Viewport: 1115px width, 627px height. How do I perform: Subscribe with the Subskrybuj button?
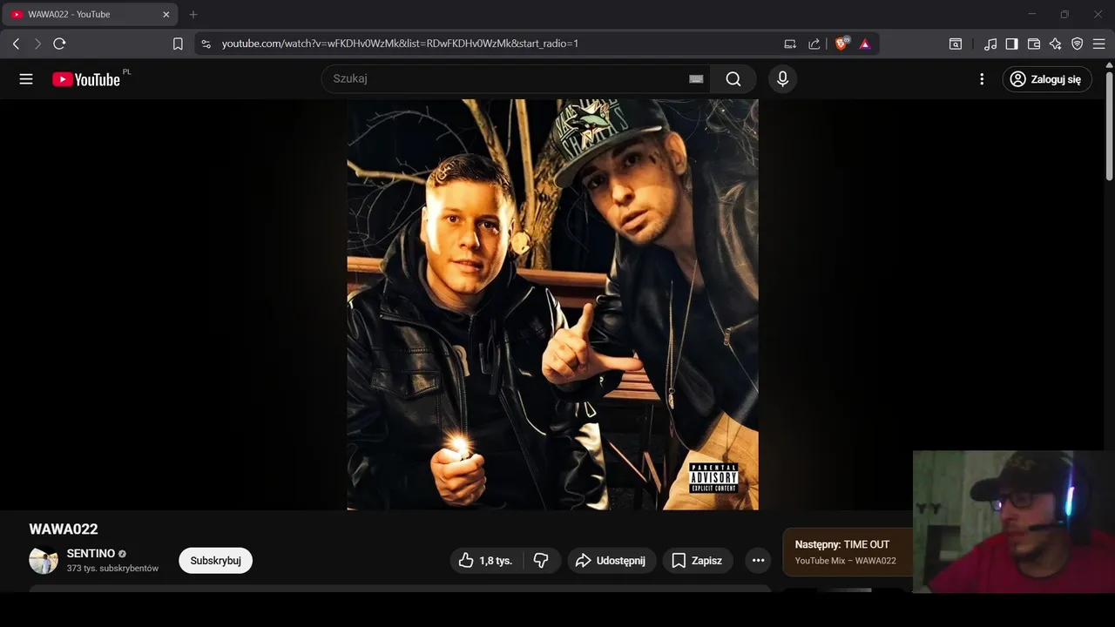215,561
